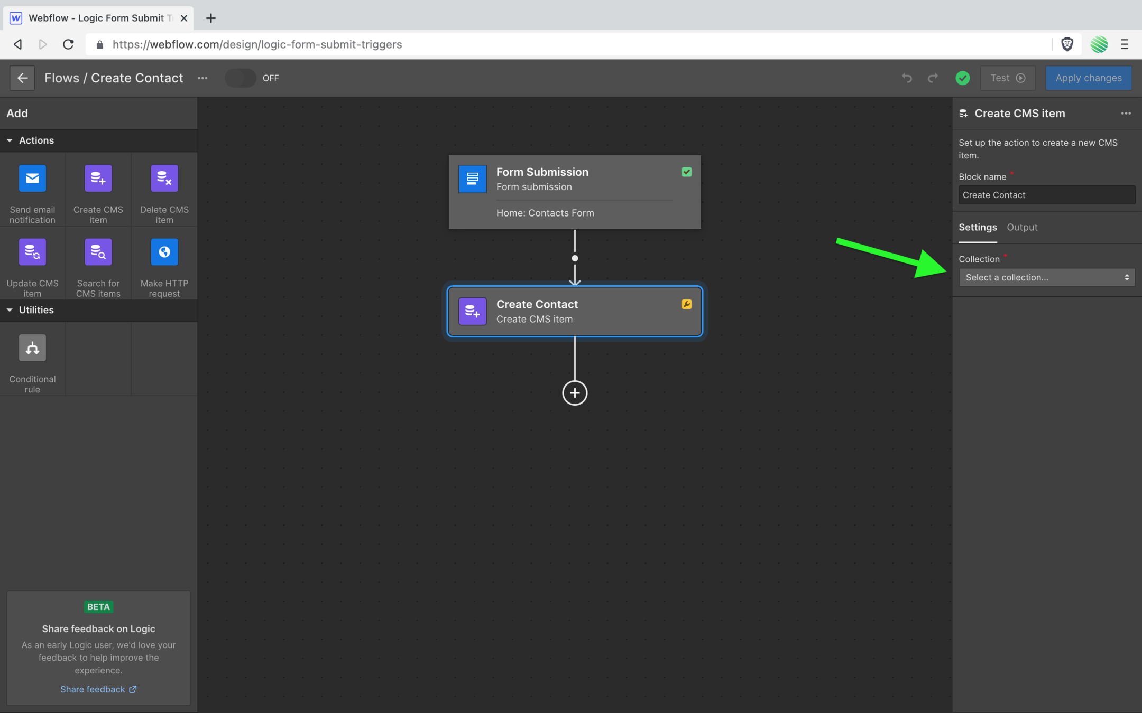This screenshot has height=713, width=1142.
Task: Add a Create CMS item action from the panel
Action: coord(98,179)
